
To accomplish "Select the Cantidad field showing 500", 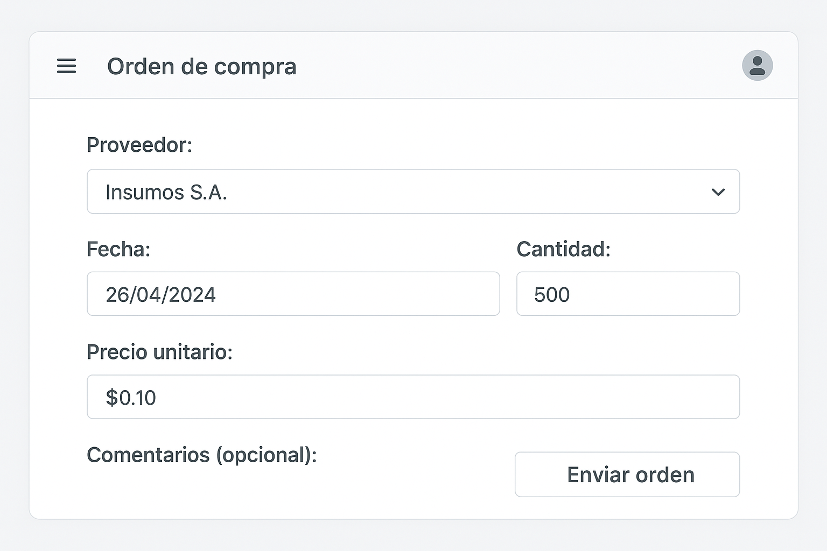I will (628, 294).
